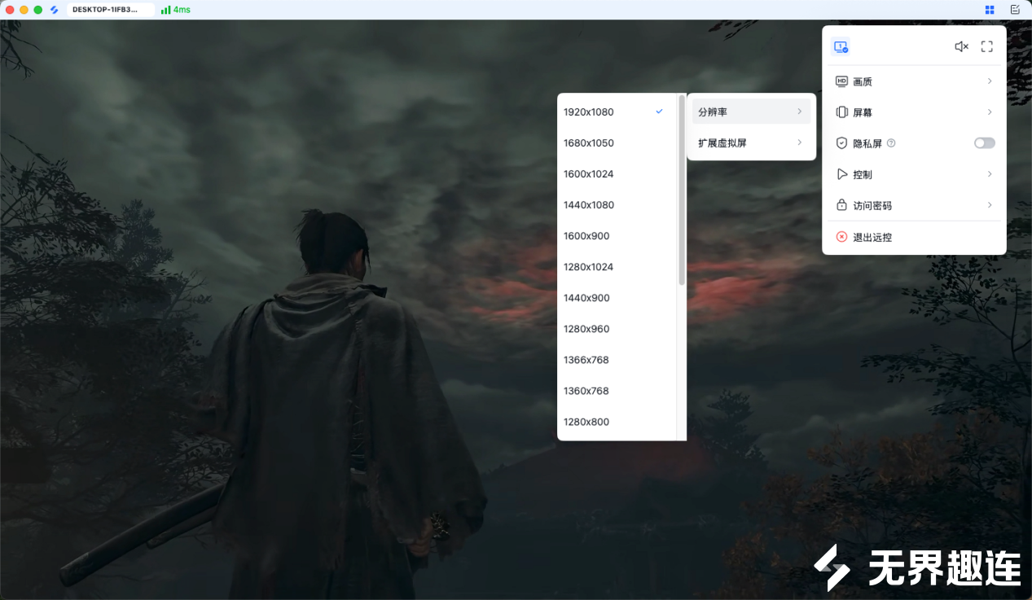The width and height of the screenshot is (1032, 600).
Task: Open the 画质 menu item
Action: pyautogui.click(x=914, y=81)
